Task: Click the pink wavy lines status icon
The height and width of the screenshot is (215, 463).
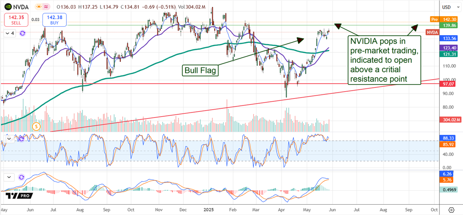Action: click(46, 7)
